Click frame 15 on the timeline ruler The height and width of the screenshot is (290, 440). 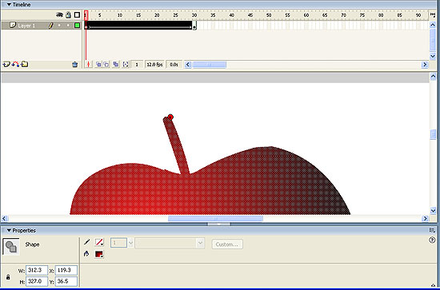[x=138, y=15]
